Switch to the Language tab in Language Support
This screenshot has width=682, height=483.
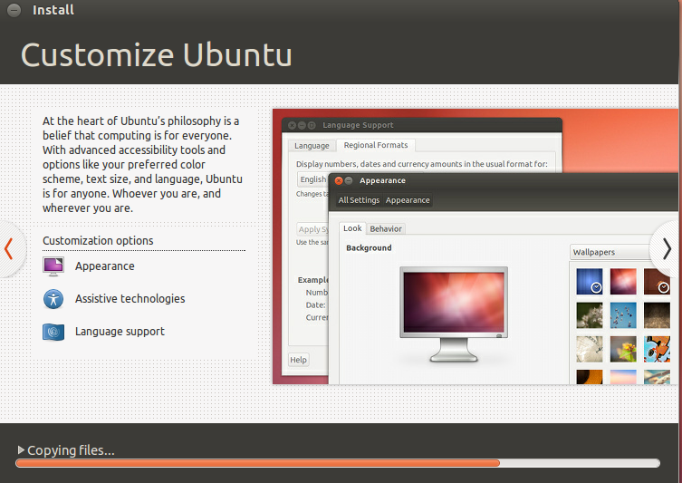click(312, 146)
